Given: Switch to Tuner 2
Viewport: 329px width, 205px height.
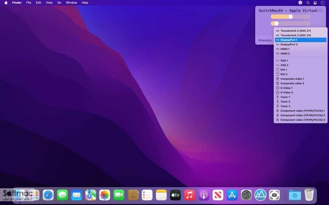Looking at the screenshot, I should (x=300, y=102).
